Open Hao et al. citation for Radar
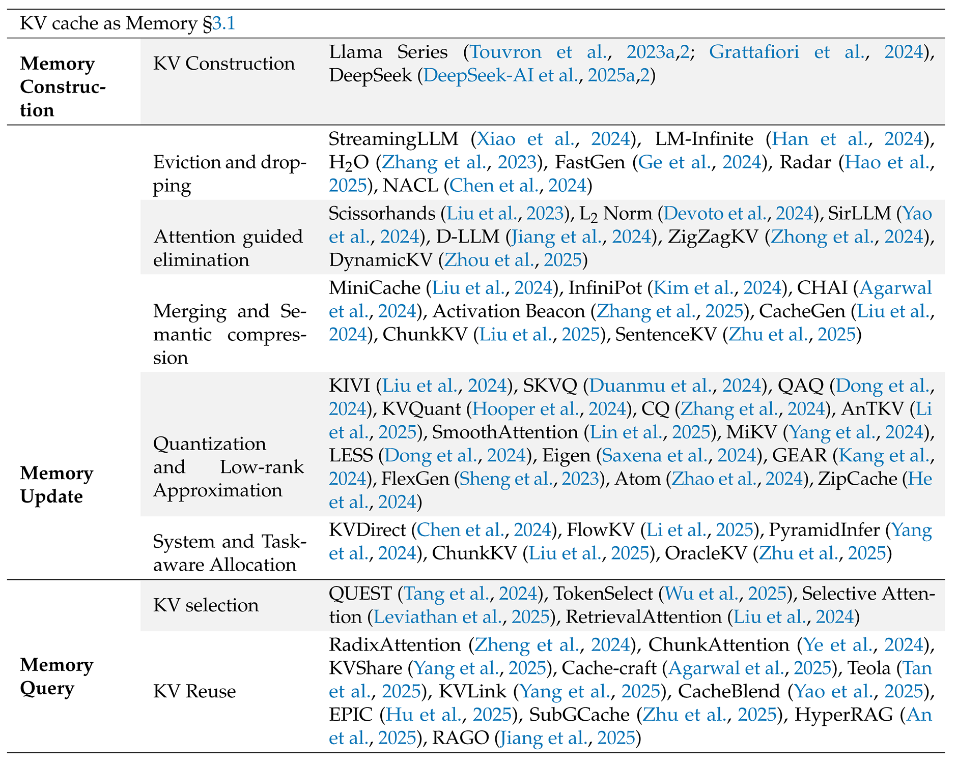The height and width of the screenshot is (766, 957). (x=887, y=162)
